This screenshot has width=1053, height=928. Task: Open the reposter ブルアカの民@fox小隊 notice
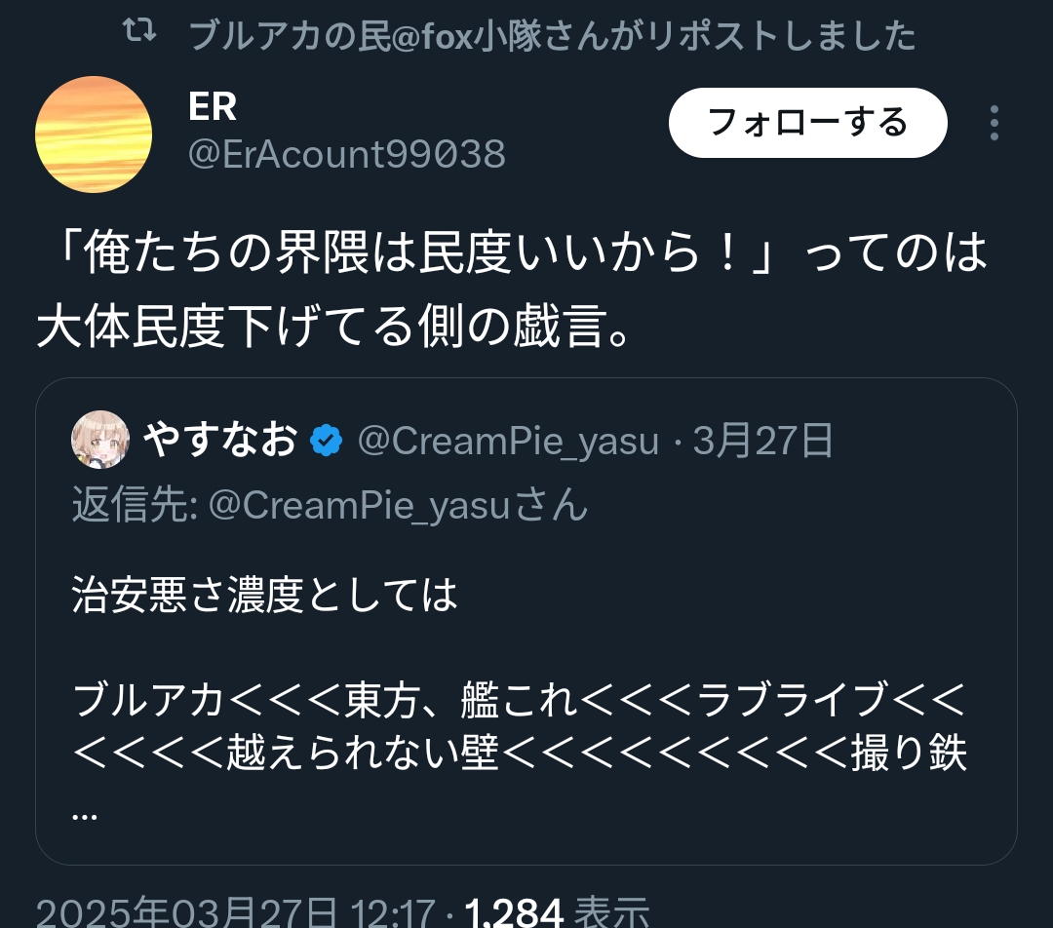[552, 36]
